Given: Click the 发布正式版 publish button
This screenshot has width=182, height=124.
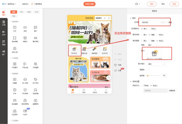Looking at the screenshot, I should click(89, 4).
